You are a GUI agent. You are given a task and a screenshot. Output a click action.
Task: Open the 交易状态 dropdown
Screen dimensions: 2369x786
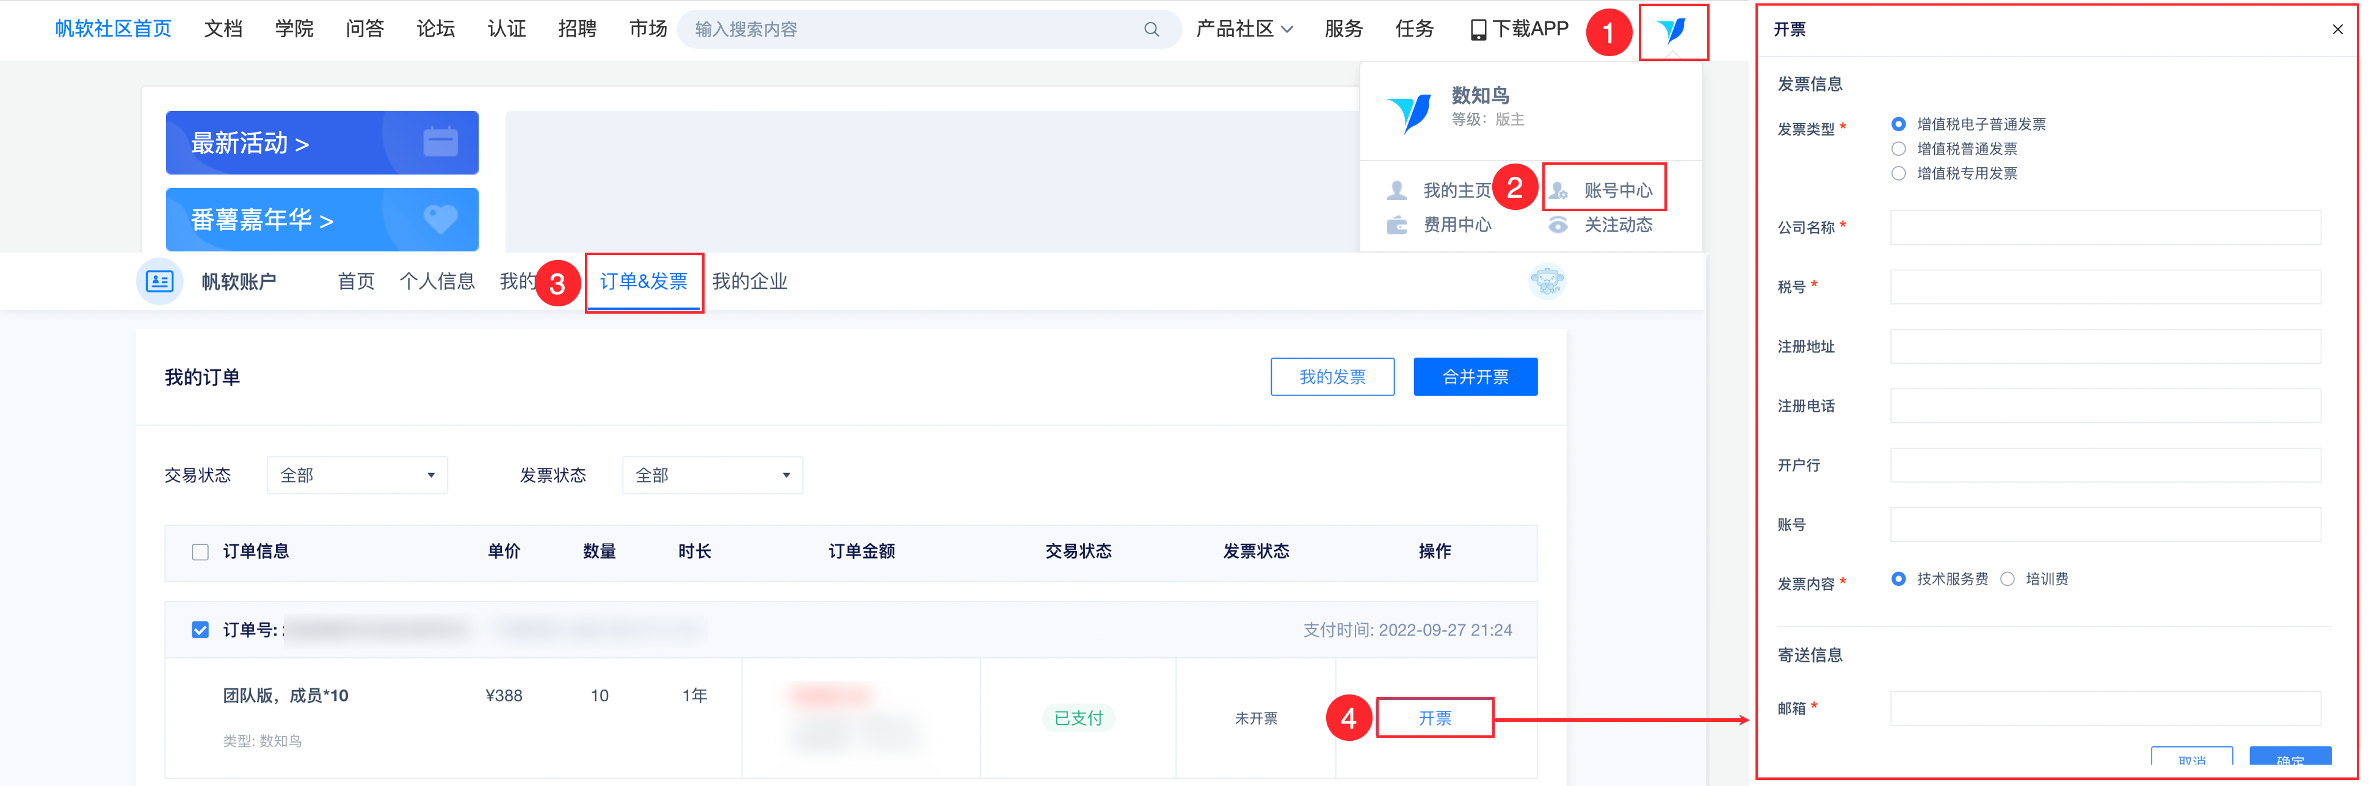point(357,475)
